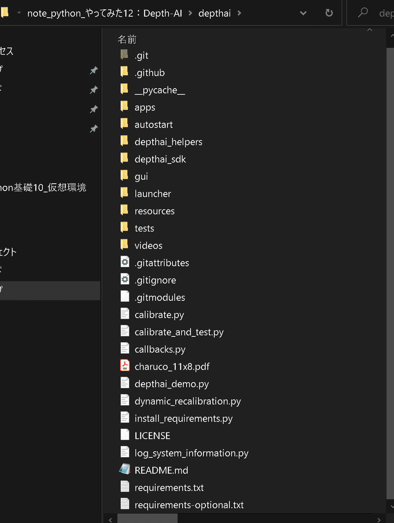
Task: Select the launcher folder name
Action: click(x=153, y=194)
